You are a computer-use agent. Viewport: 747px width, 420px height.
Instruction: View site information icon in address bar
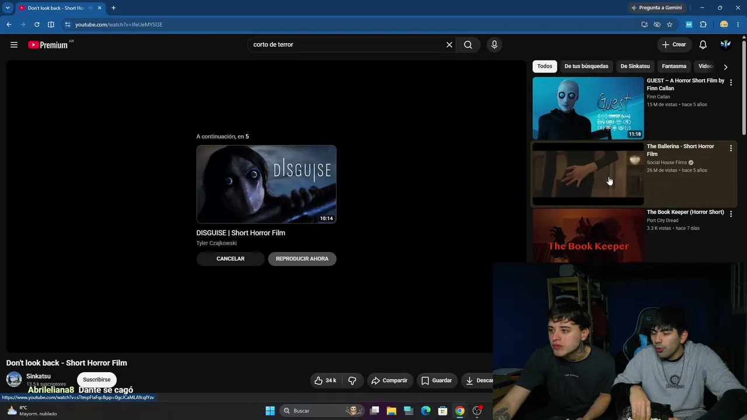[68, 24]
